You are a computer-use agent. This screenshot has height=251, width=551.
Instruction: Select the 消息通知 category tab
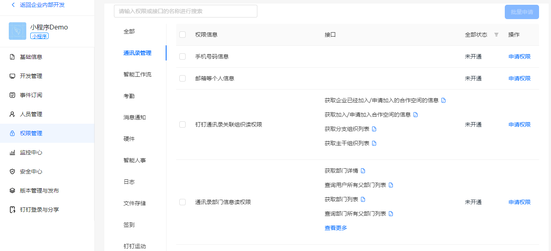tap(135, 117)
